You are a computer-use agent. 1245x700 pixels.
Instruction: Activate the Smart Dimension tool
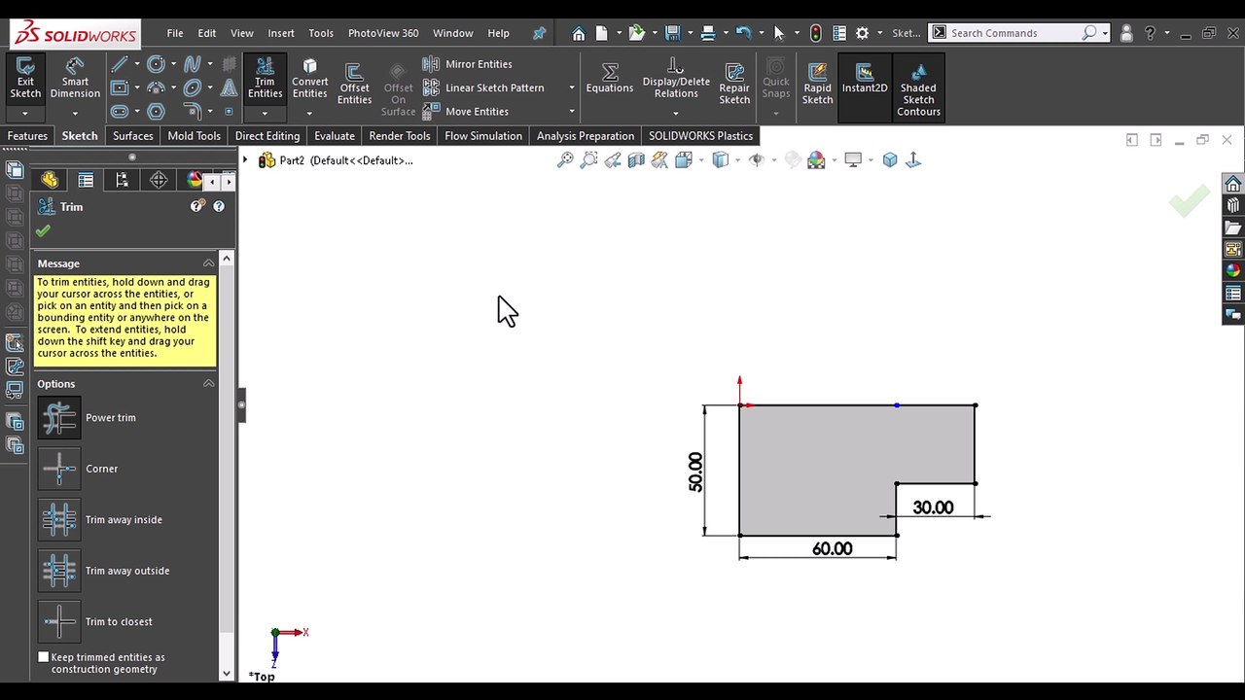[x=75, y=78]
